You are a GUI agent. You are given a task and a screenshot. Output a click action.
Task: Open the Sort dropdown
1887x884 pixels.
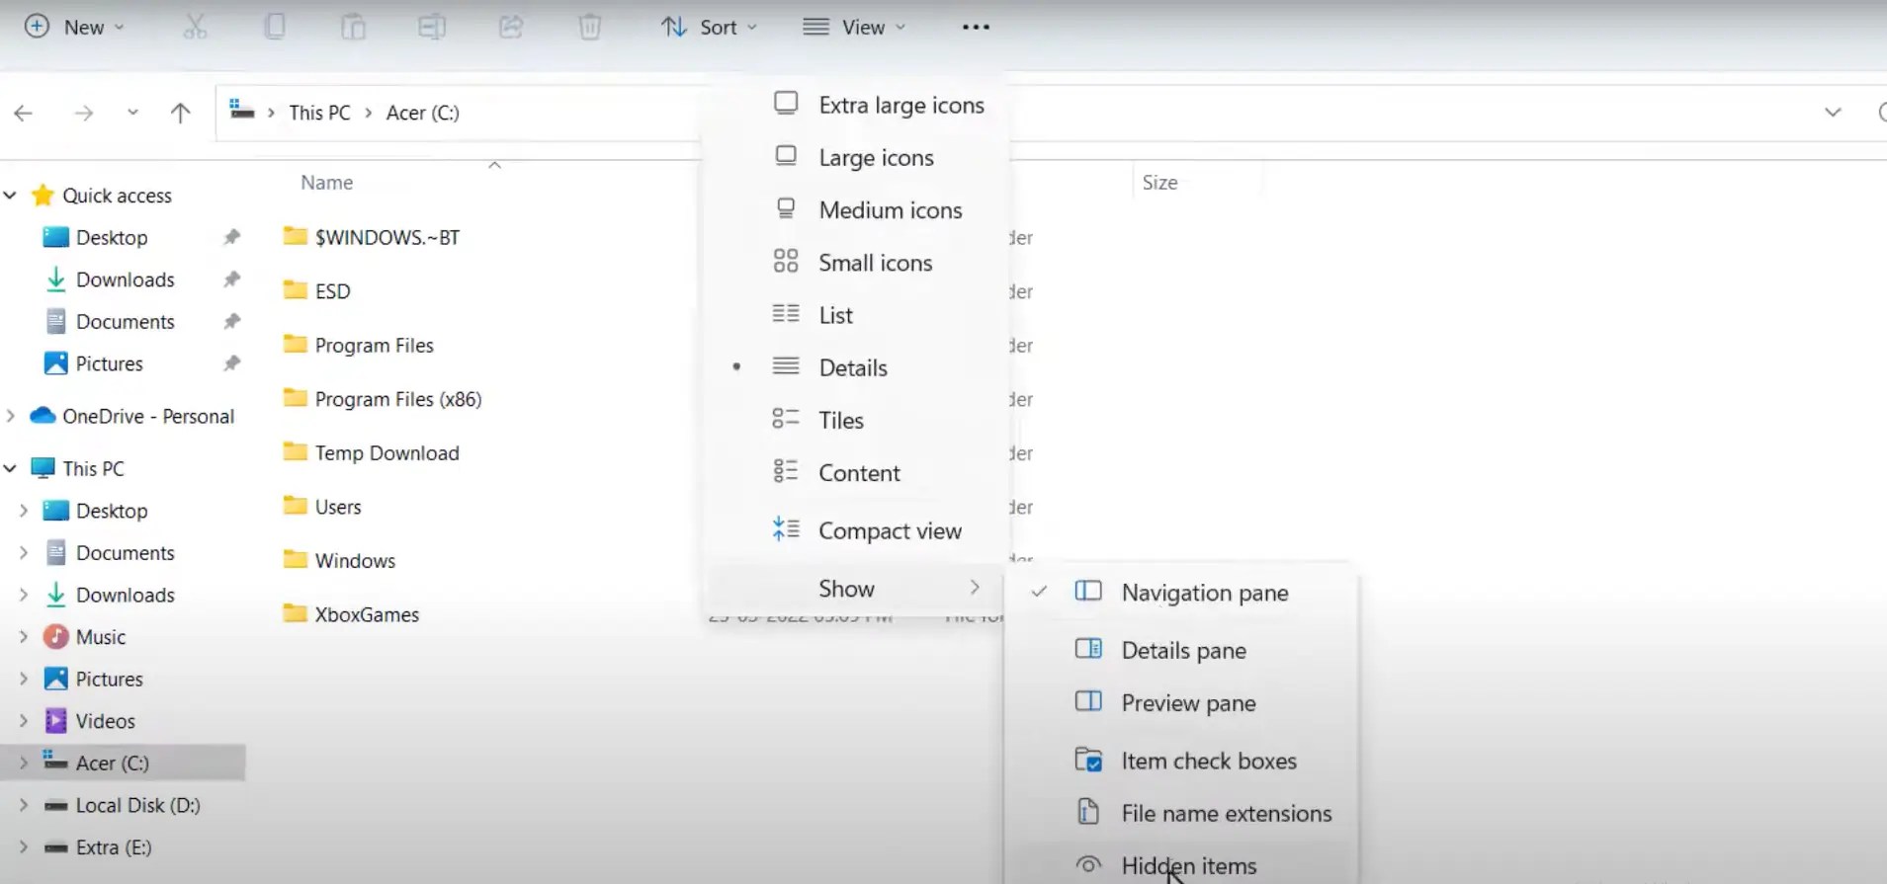pos(709,27)
